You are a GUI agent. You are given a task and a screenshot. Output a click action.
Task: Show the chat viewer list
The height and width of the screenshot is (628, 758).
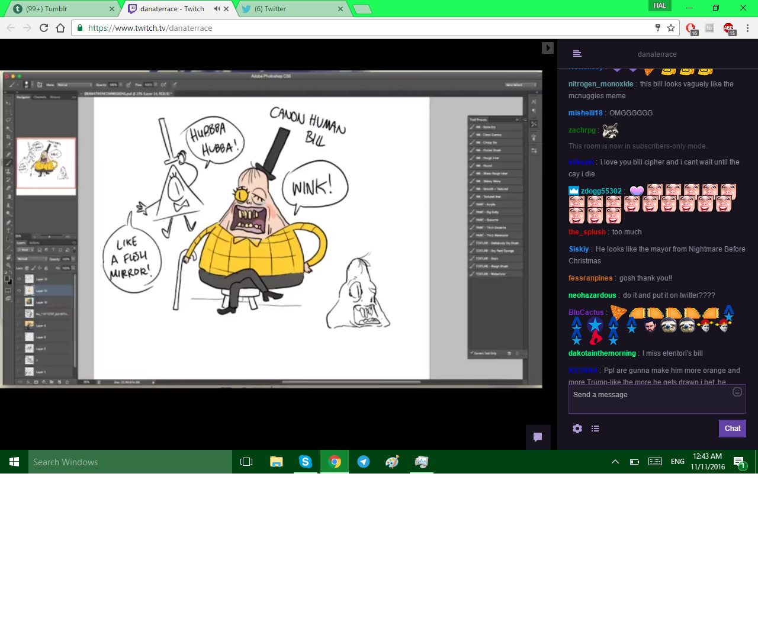click(x=595, y=429)
